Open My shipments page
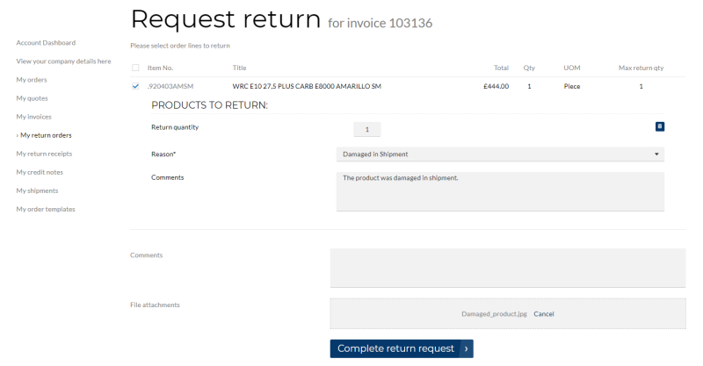 37,190
